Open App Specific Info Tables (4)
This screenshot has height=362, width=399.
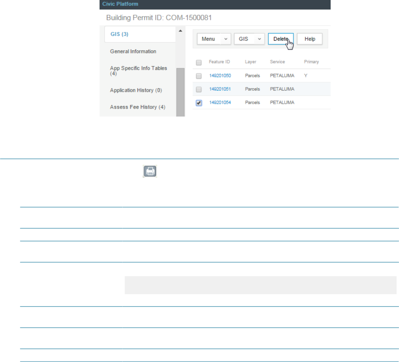click(138, 71)
